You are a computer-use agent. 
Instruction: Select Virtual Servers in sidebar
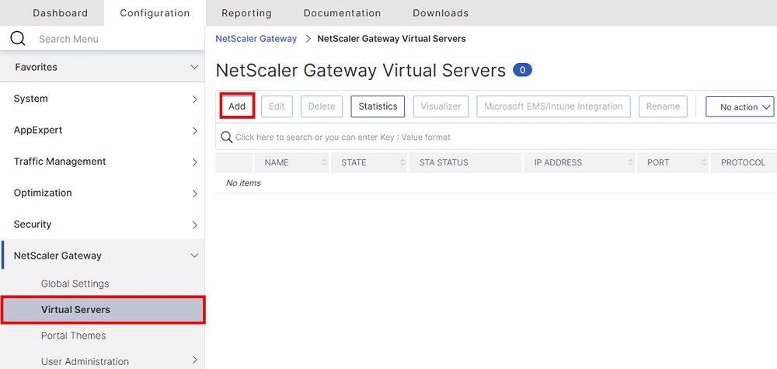(103, 310)
